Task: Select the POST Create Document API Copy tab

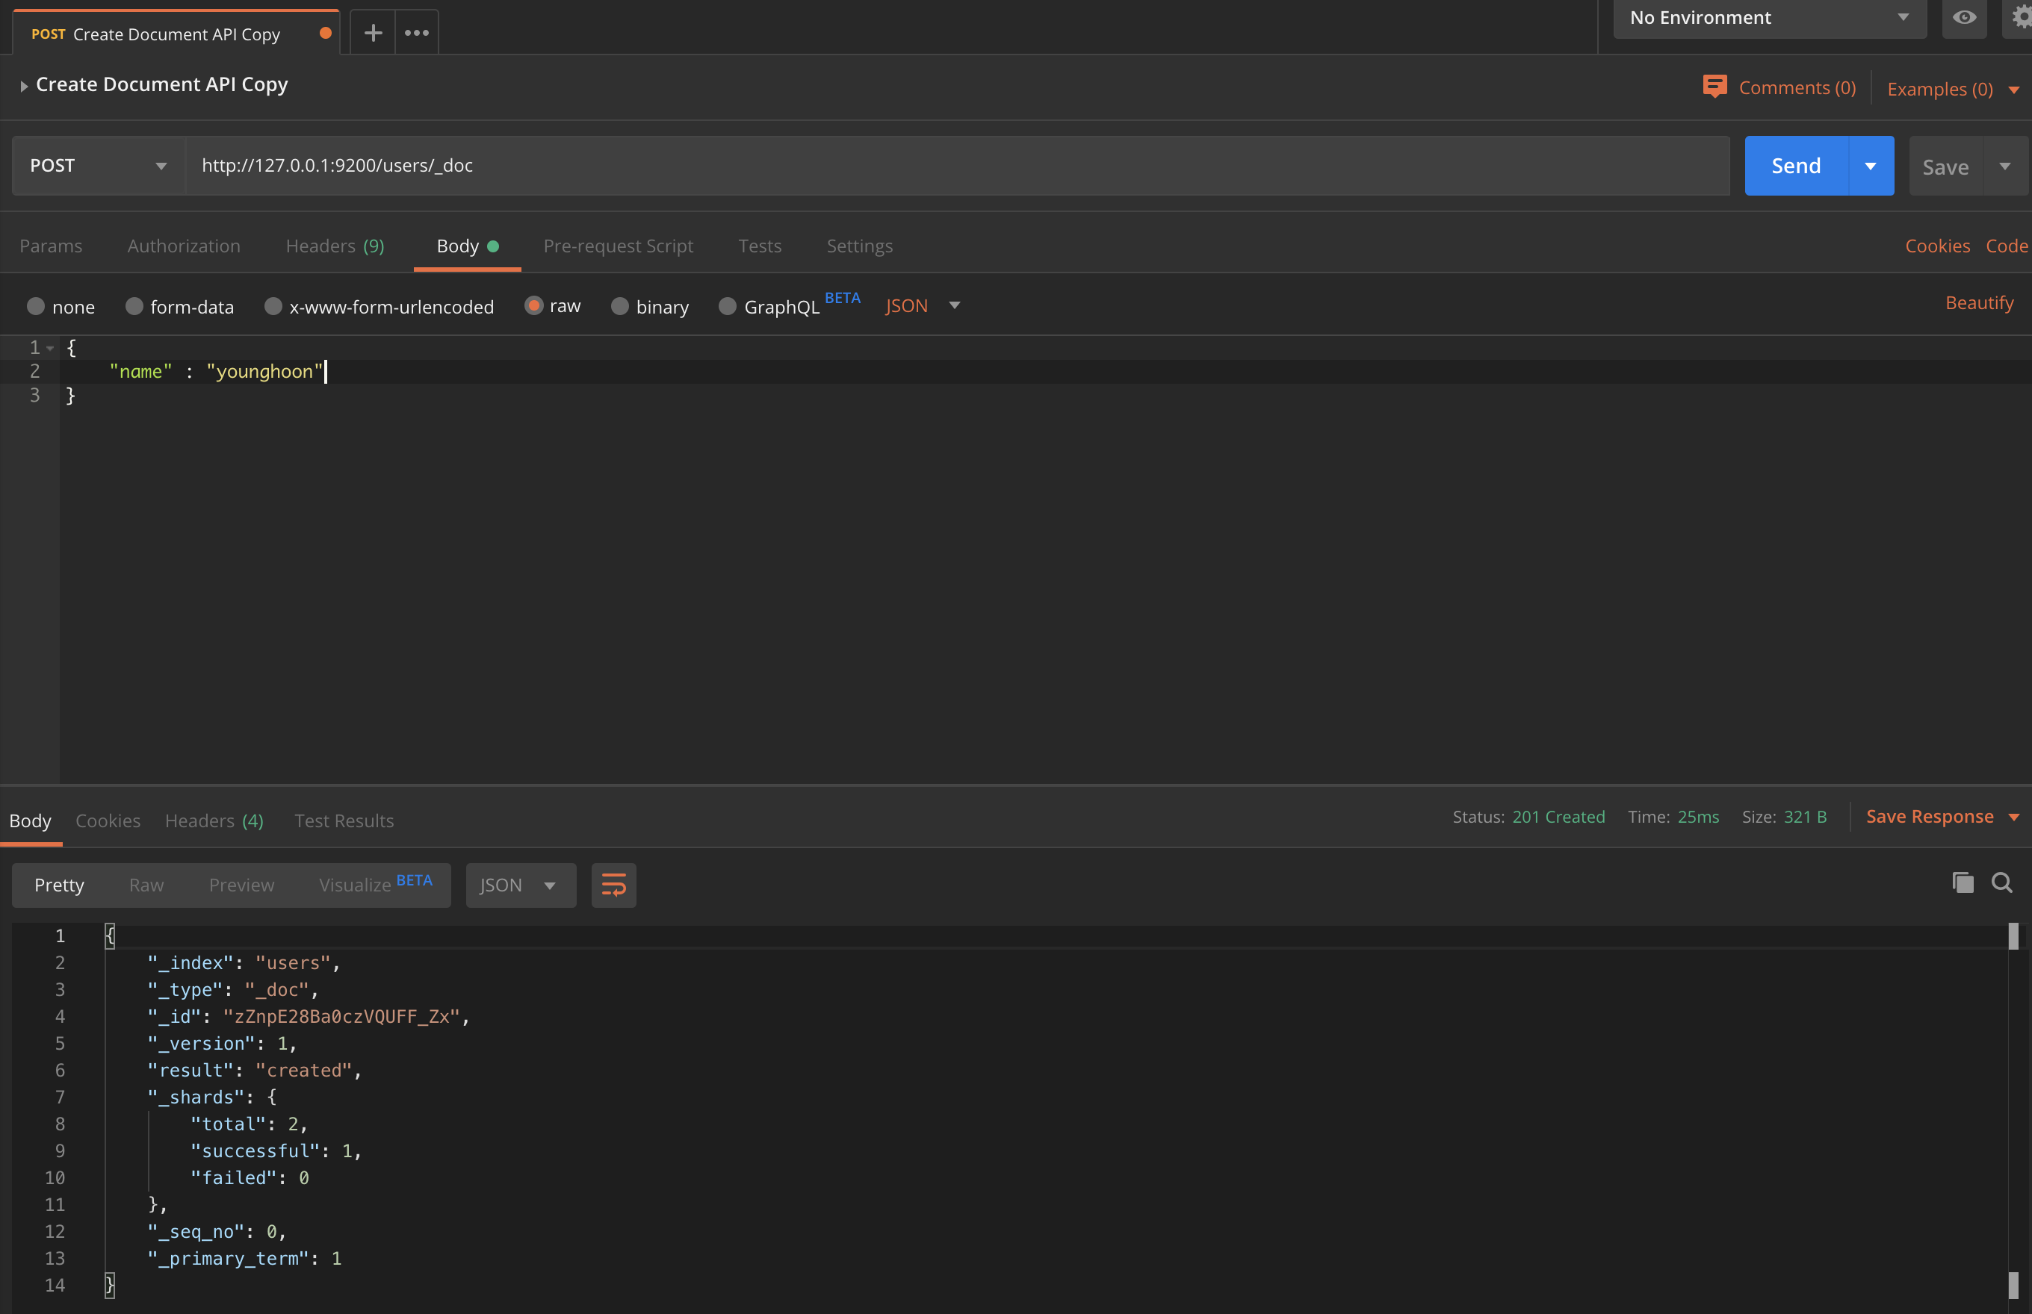Action: coord(177,34)
